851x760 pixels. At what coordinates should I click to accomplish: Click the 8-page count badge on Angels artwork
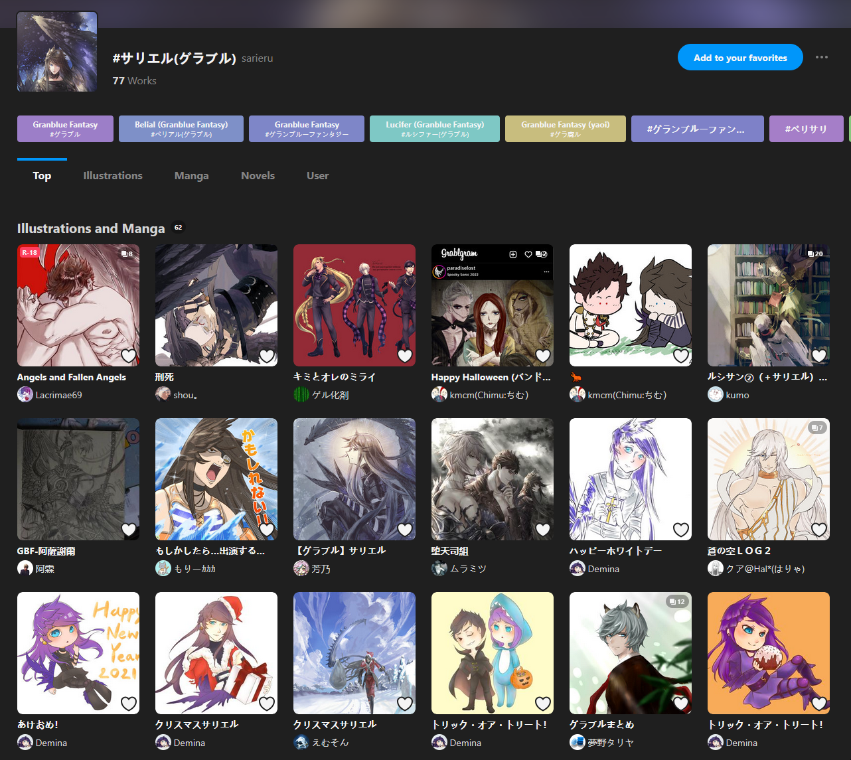click(127, 254)
